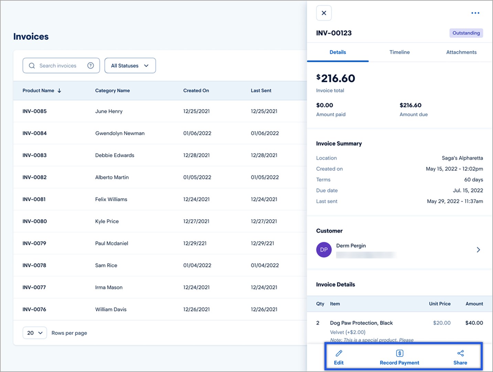Click the Jul. 15, 2022 due date

[468, 190]
